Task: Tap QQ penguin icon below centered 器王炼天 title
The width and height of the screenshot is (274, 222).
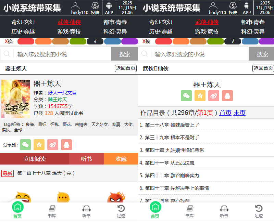Action: coord(227,96)
